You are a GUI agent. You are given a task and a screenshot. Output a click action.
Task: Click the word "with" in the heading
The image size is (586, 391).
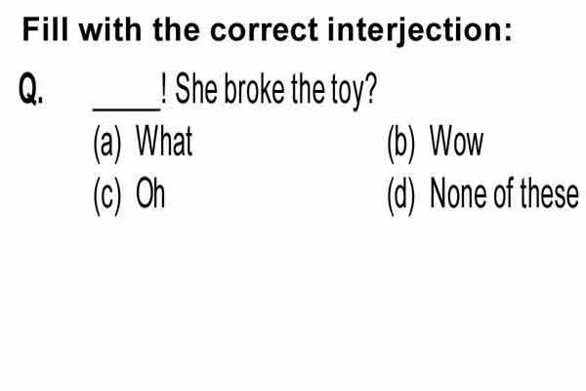(110, 29)
